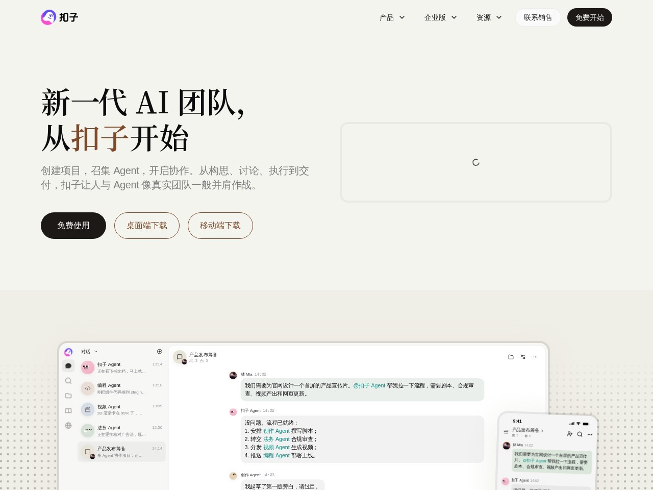Click the 联系销售 button
The image size is (653, 490).
538,17
